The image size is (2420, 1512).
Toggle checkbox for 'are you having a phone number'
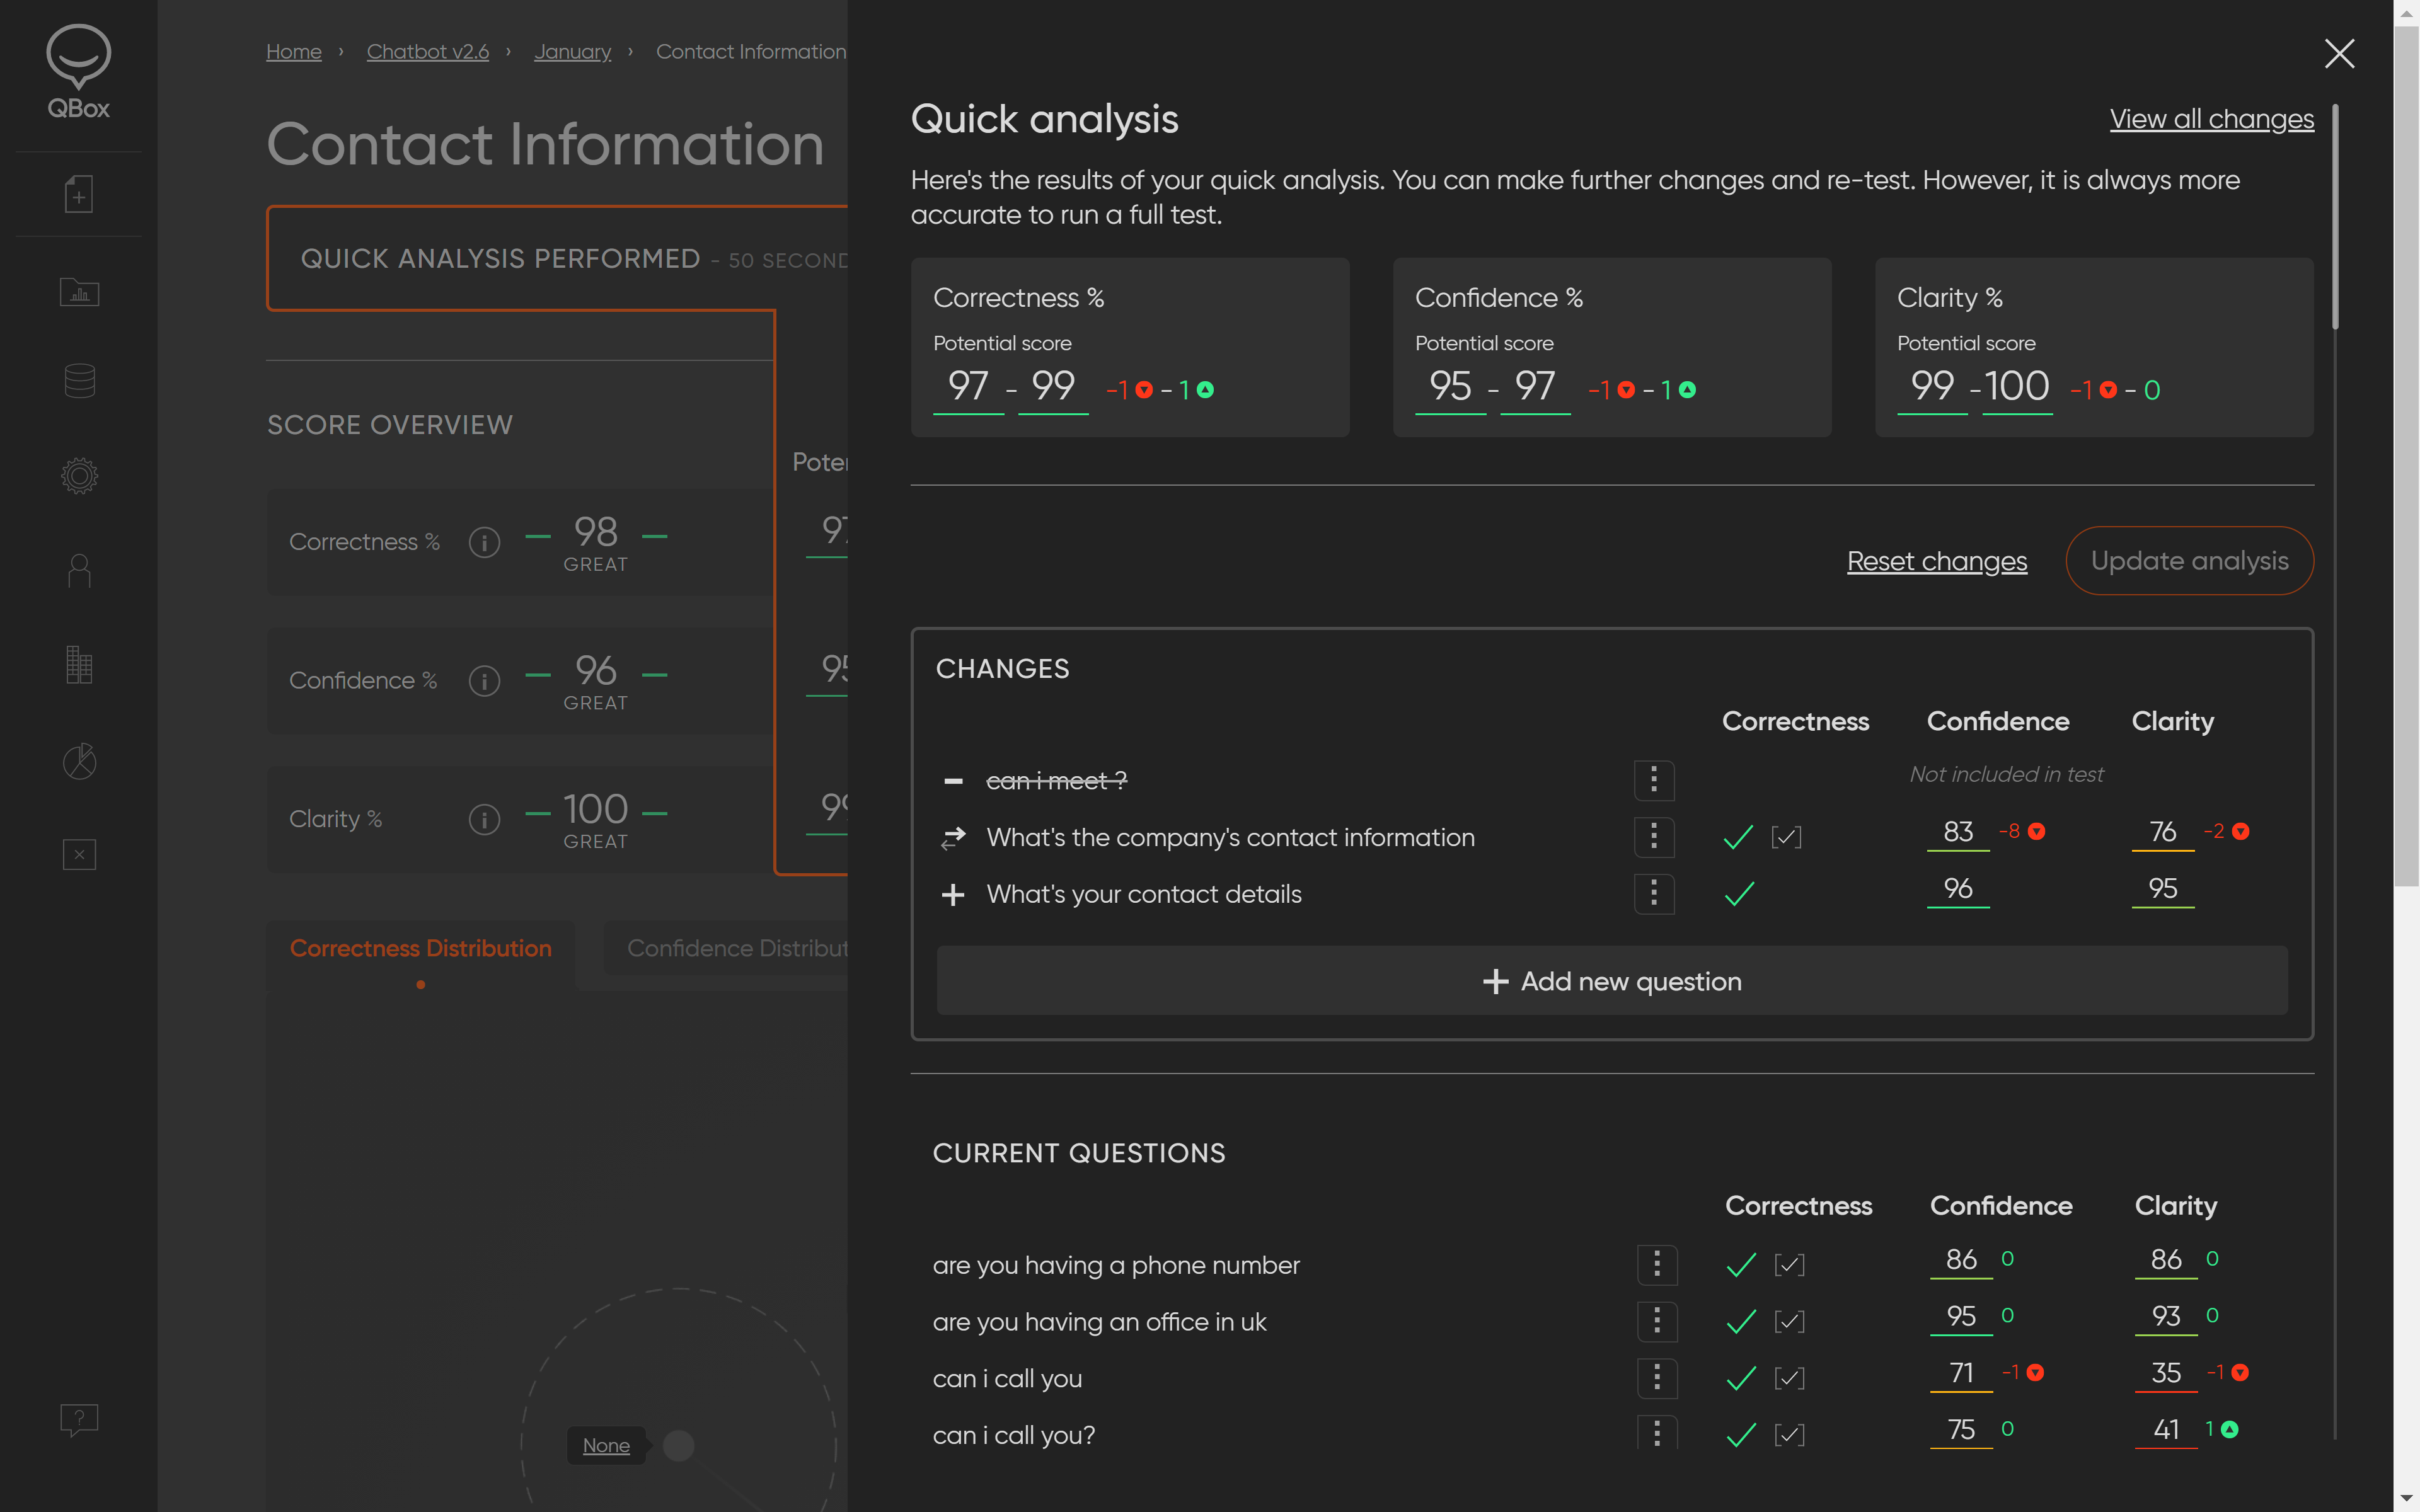[x=1789, y=1265]
